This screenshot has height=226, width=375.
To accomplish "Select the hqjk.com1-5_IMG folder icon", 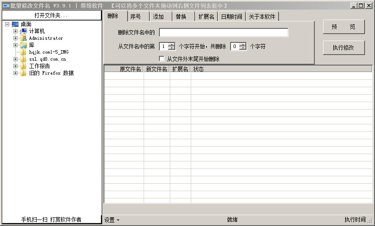I will coord(24,52).
